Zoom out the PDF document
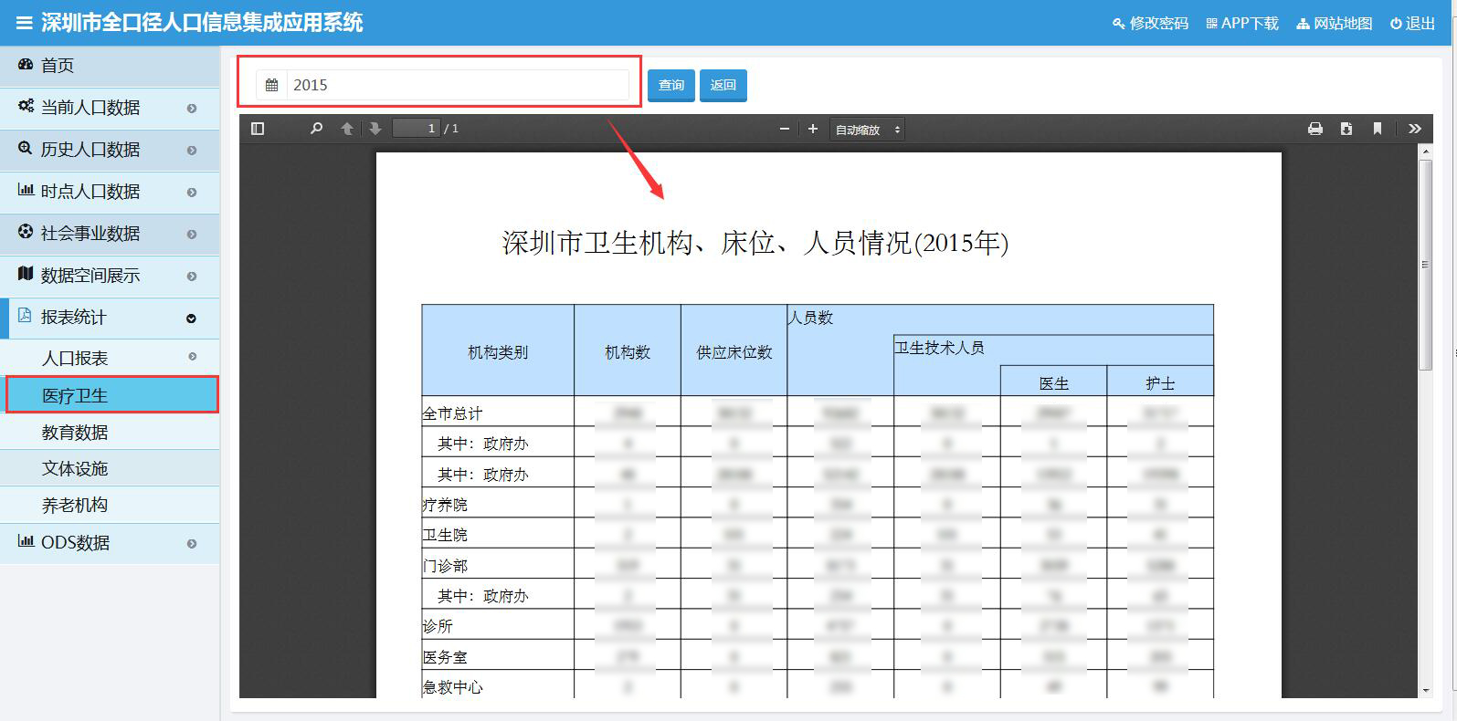Viewport: 1457px width, 721px height. point(784,129)
